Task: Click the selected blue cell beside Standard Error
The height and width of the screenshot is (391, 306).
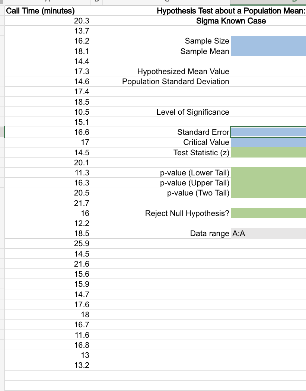Action: 268,132
